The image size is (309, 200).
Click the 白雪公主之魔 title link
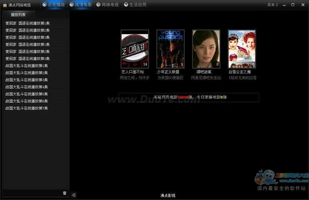pyautogui.click(x=239, y=72)
